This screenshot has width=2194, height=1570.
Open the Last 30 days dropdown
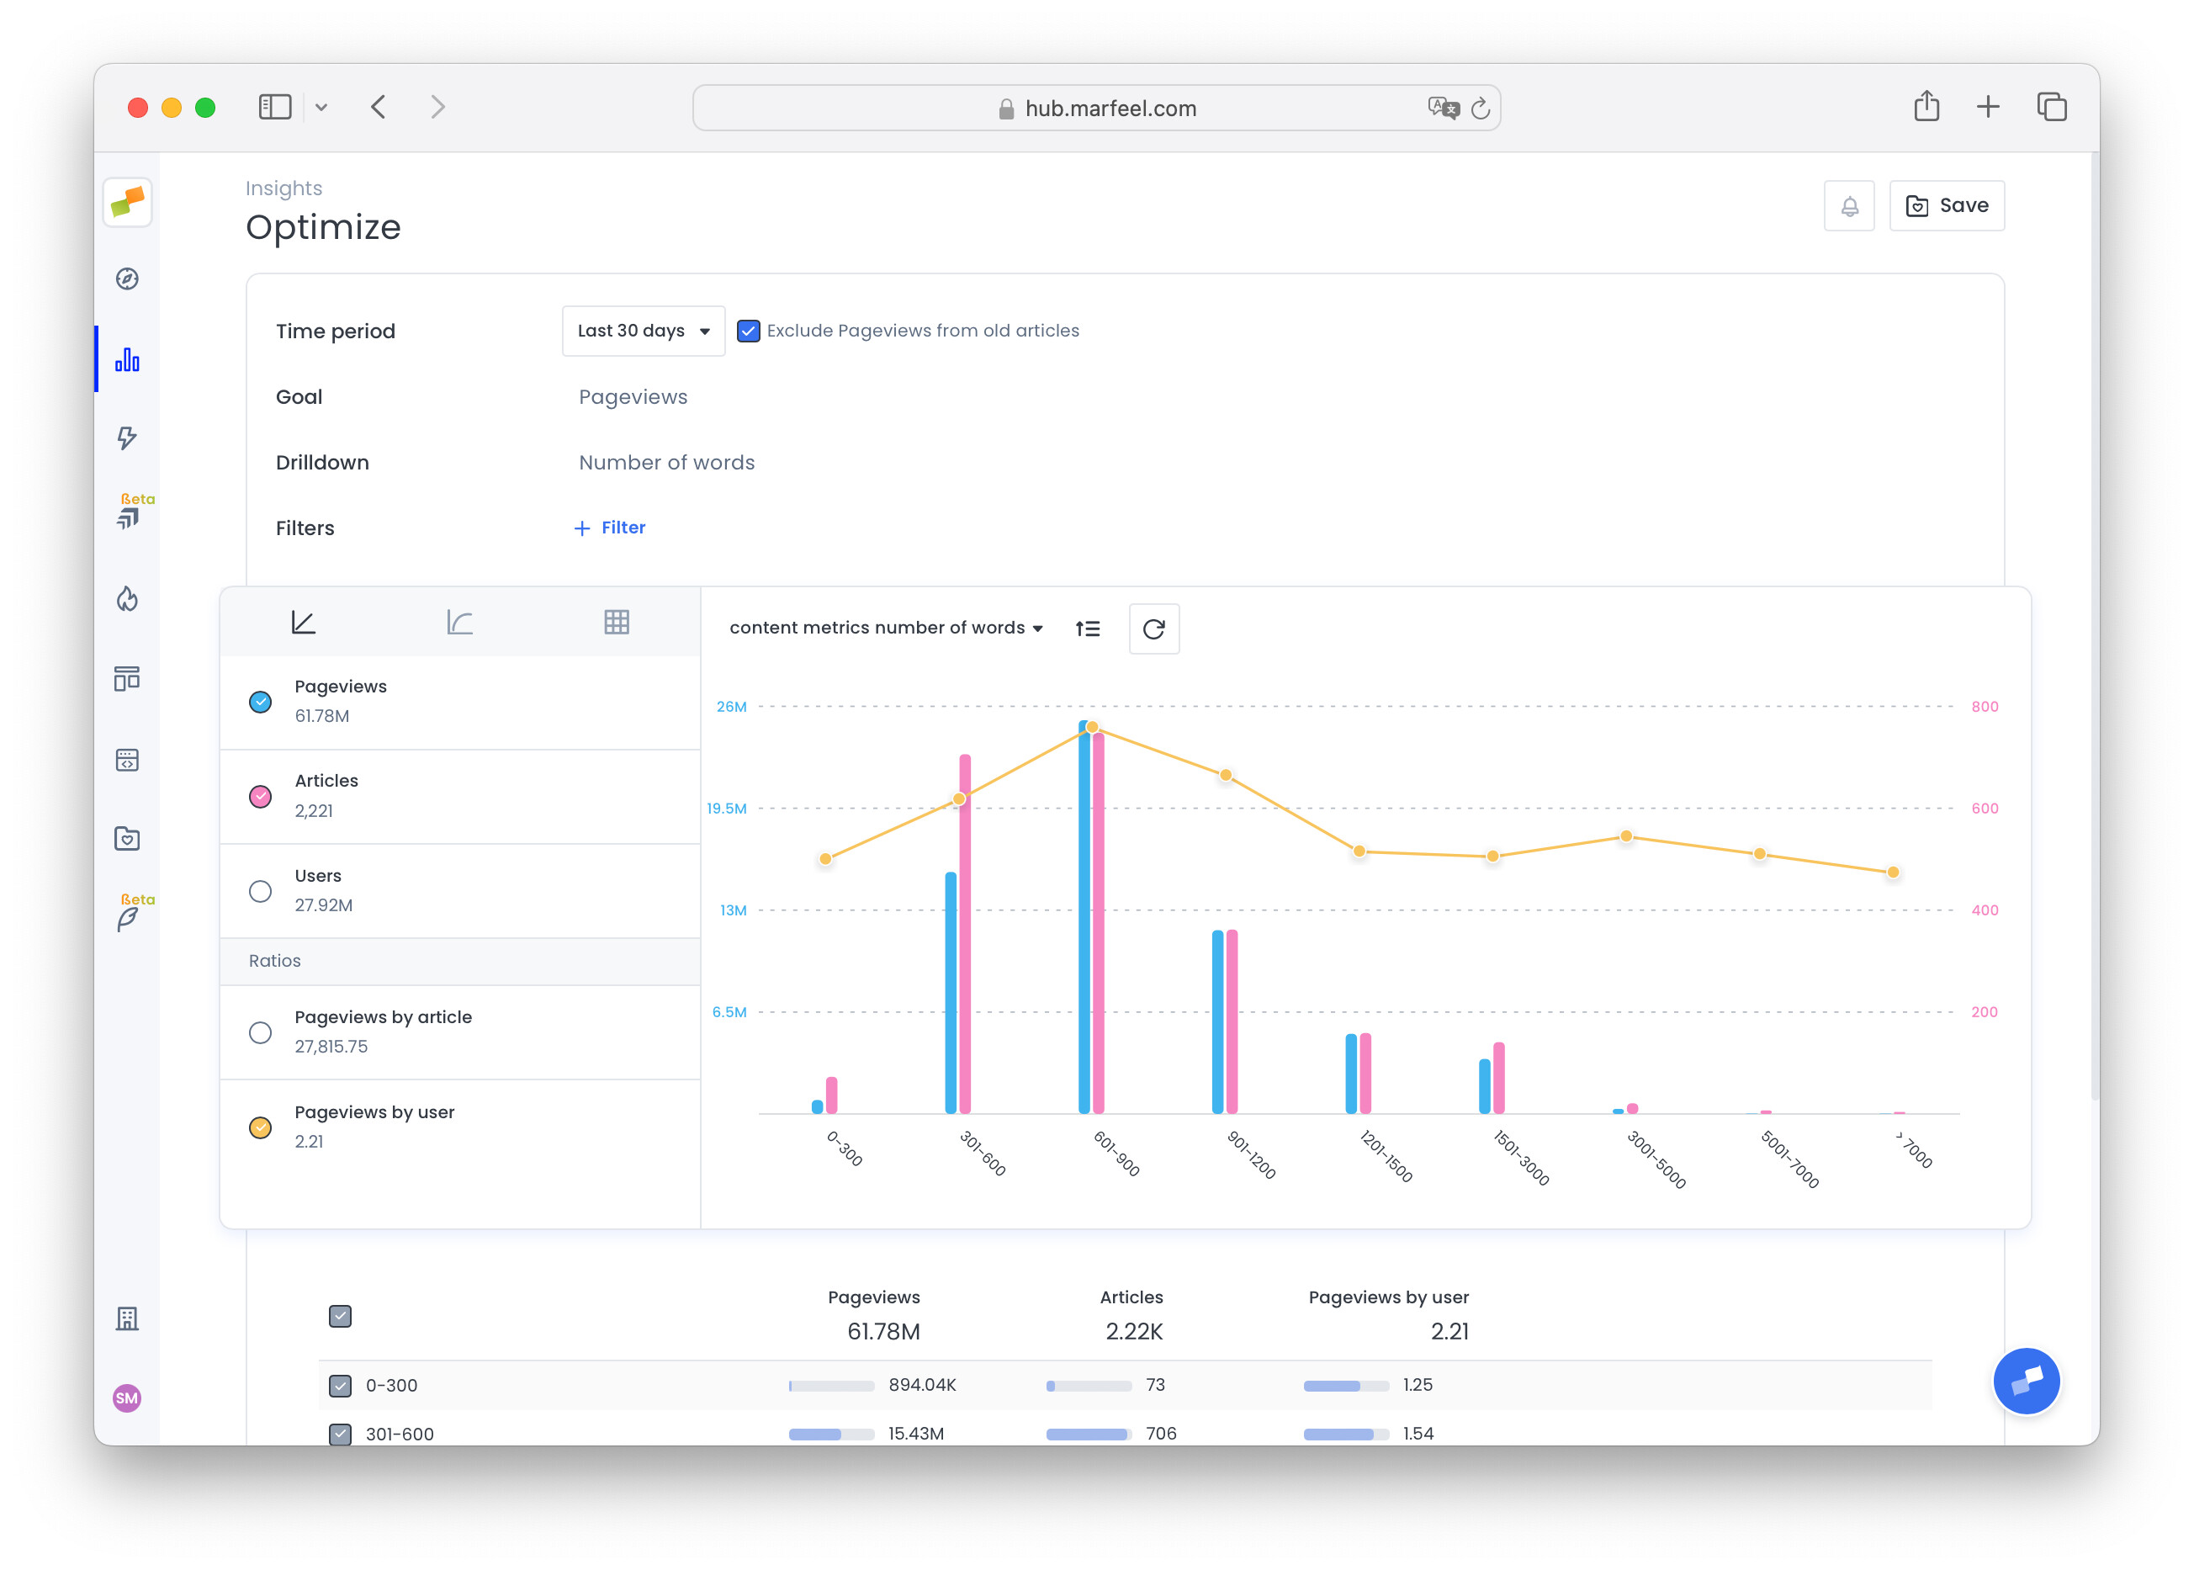(x=643, y=331)
